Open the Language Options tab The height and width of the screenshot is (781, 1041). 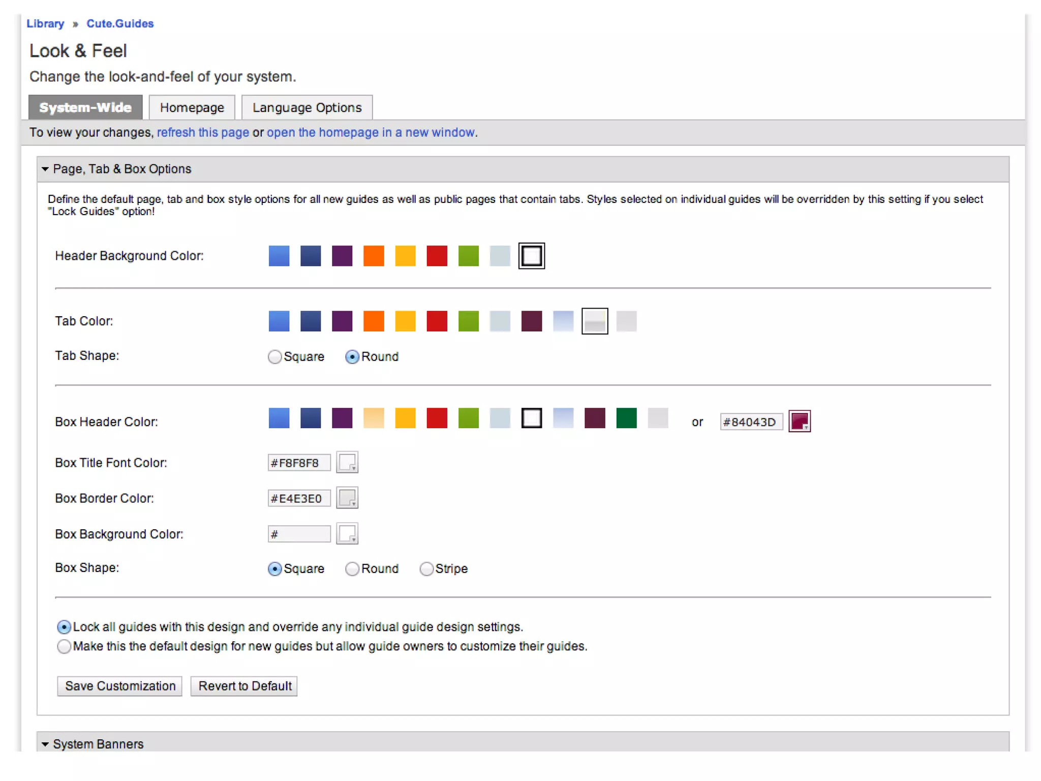(x=307, y=108)
